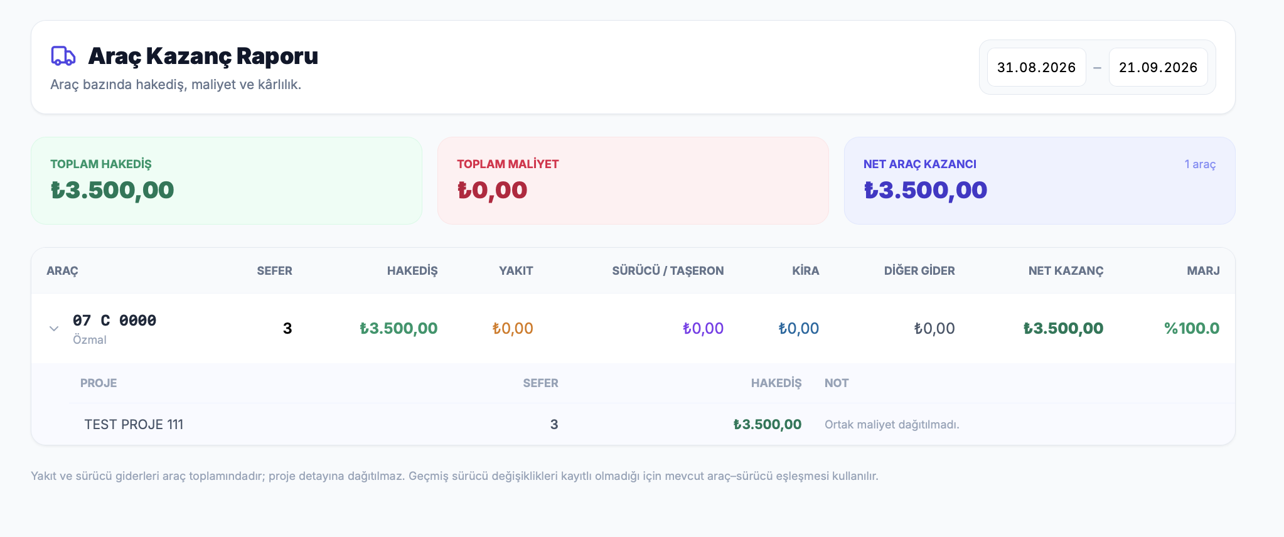
Task: Select the NET ARAÇ KAZANCI card amount
Action: click(925, 190)
